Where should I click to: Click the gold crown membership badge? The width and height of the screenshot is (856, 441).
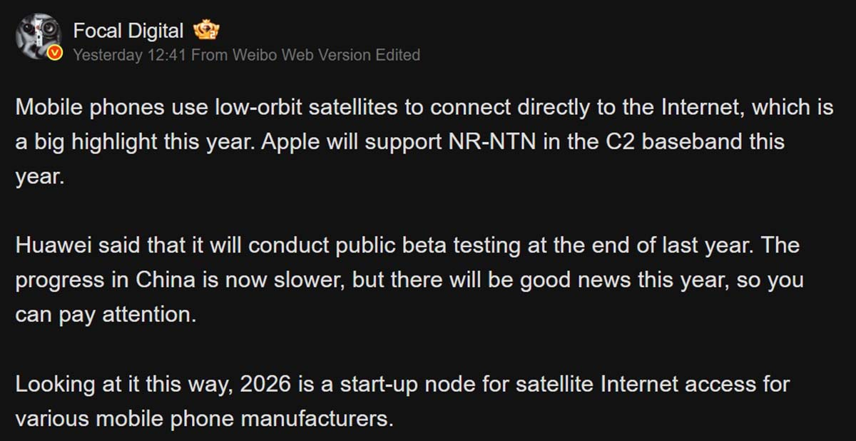tap(206, 31)
